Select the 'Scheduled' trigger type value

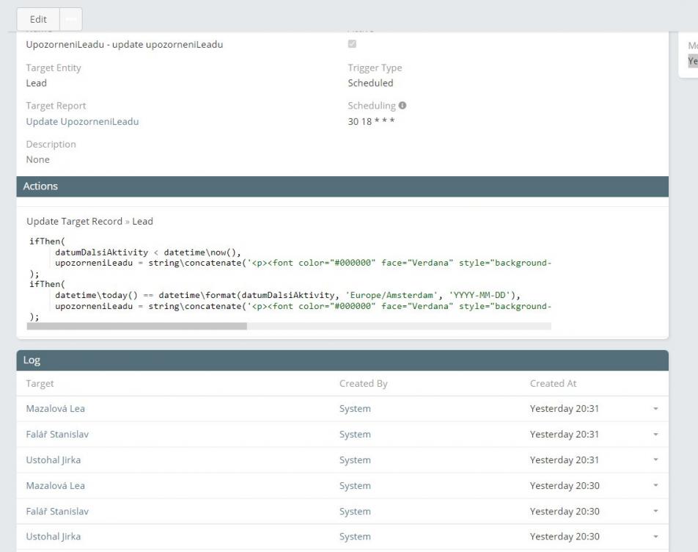(x=370, y=83)
